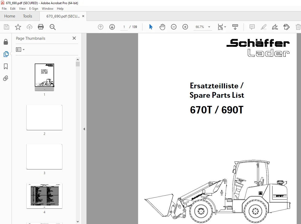Open Find text magnifier tool
Image resolution: width=301 pixels, height=224 pixels.
53,27
